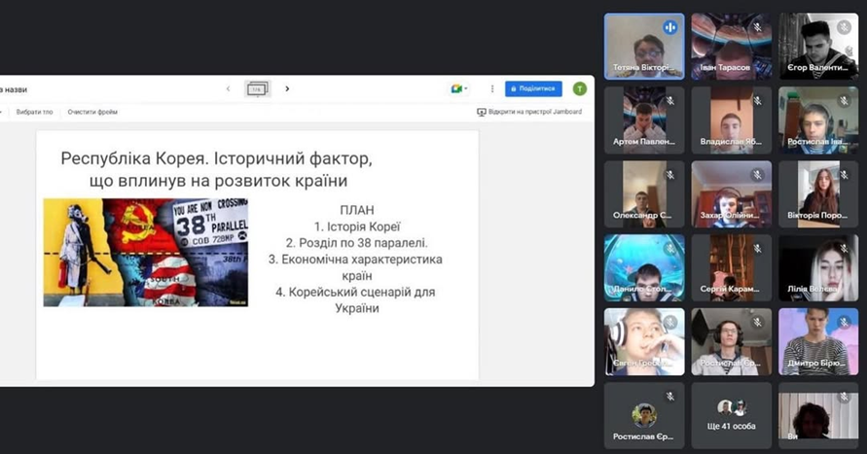The height and width of the screenshot is (454, 867).
Task: Select Тетяна Вікторі... participant tile
Action: [x=644, y=47]
